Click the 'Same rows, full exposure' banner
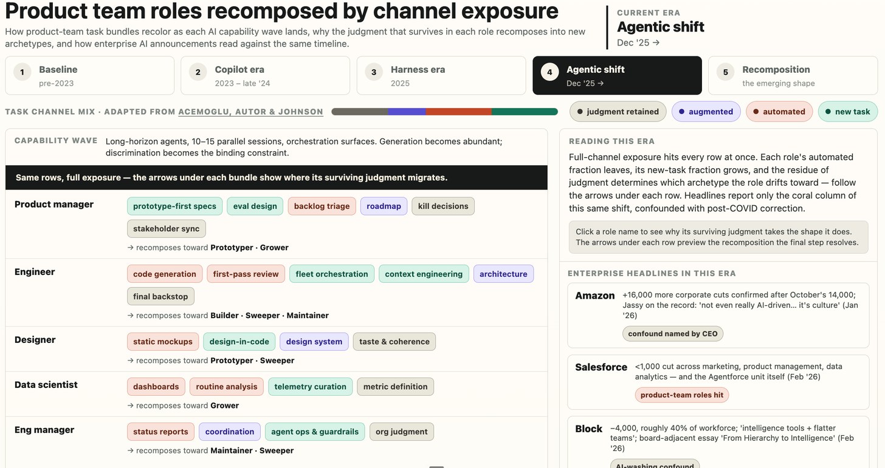The width and height of the screenshot is (885, 468). pyautogui.click(x=277, y=178)
